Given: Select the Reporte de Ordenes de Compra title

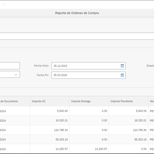Looking at the screenshot, I should 77,13.
